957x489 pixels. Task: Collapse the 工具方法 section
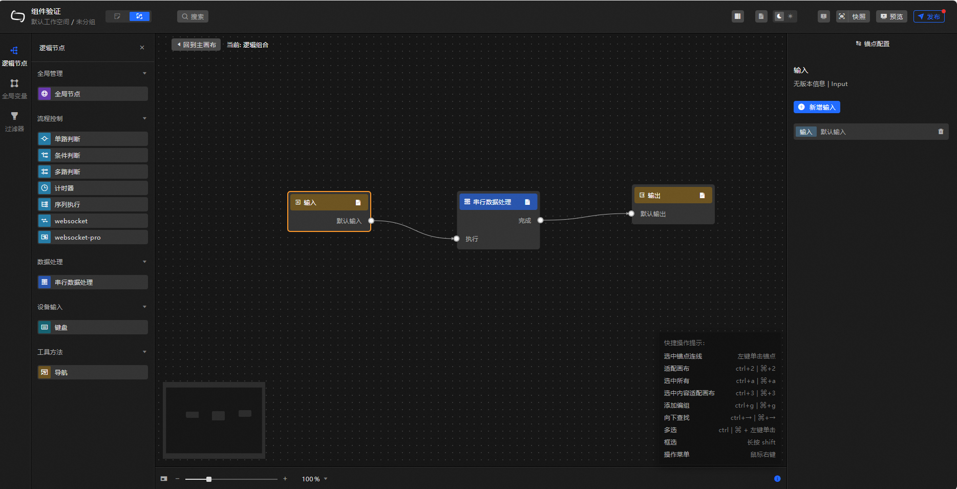(x=144, y=352)
